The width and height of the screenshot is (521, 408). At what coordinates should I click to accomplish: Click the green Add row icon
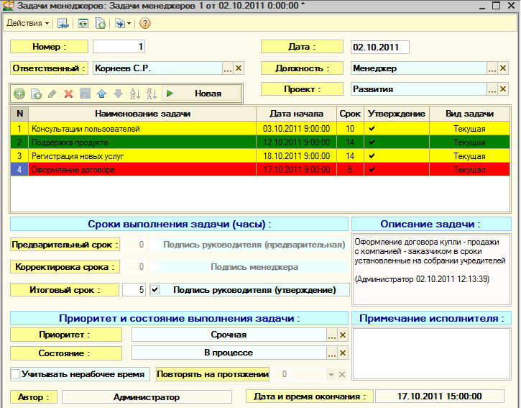[19, 94]
